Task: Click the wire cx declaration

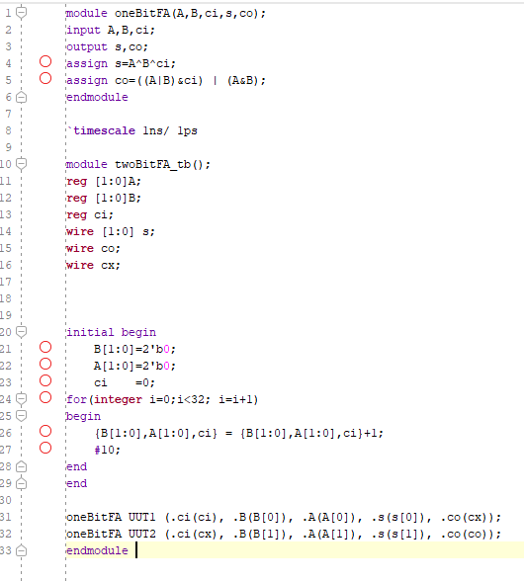Action: click(93, 265)
